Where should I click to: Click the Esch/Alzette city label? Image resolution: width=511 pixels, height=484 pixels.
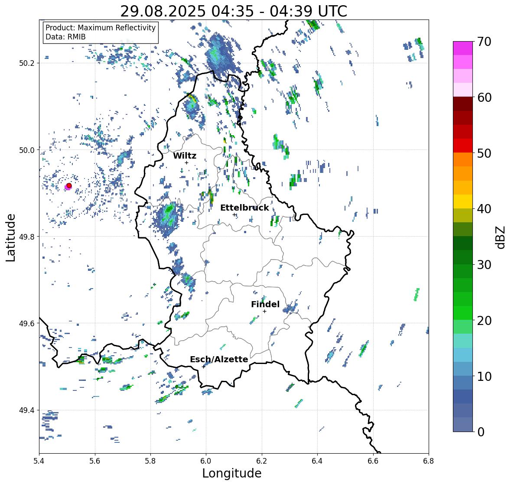[219, 359]
